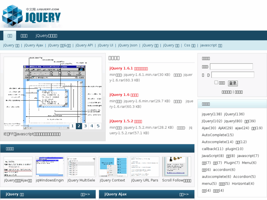Viewport: 267px width, 200px height.
Task: Select the jquery(138) tag
Action: 212,114
